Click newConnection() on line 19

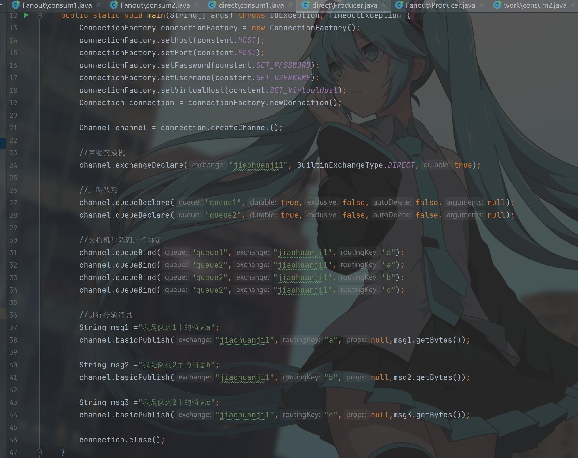[304, 103]
